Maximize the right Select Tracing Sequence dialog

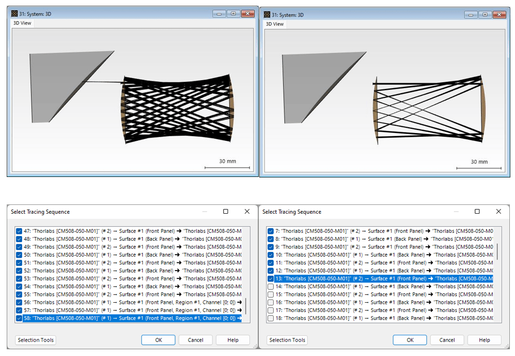click(477, 211)
